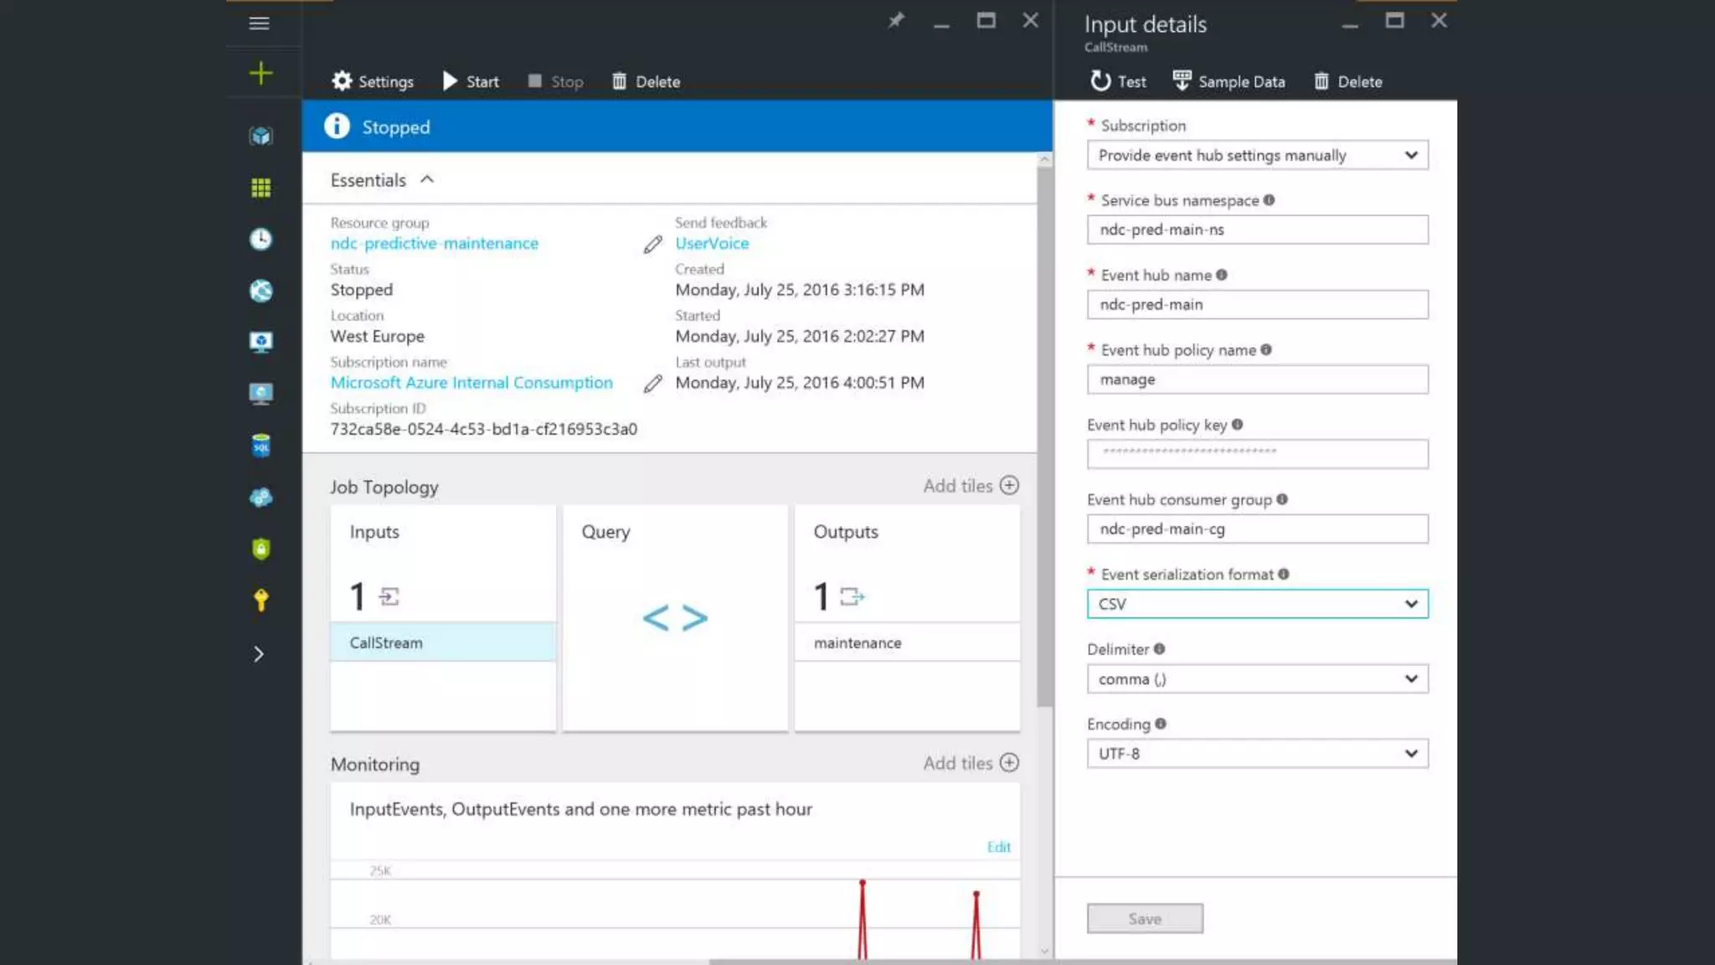Click the green grid All resources icon
Screen dimensions: 1715x965
(x=260, y=188)
